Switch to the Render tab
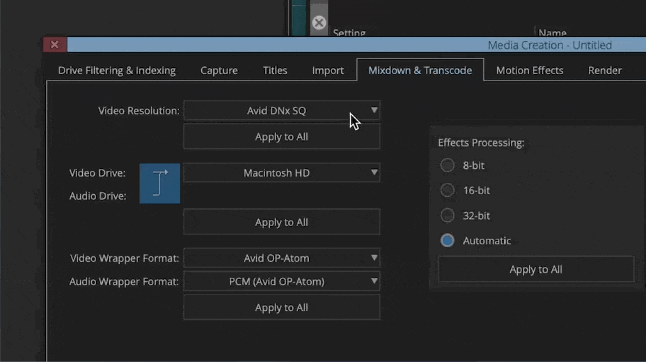The height and width of the screenshot is (362, 646). [x=605, y=71]
